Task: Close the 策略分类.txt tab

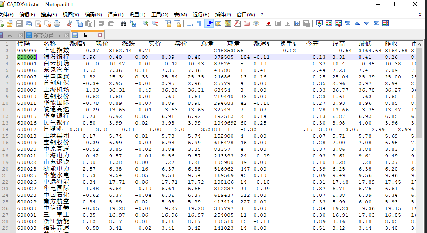Action: coord(66,35)
